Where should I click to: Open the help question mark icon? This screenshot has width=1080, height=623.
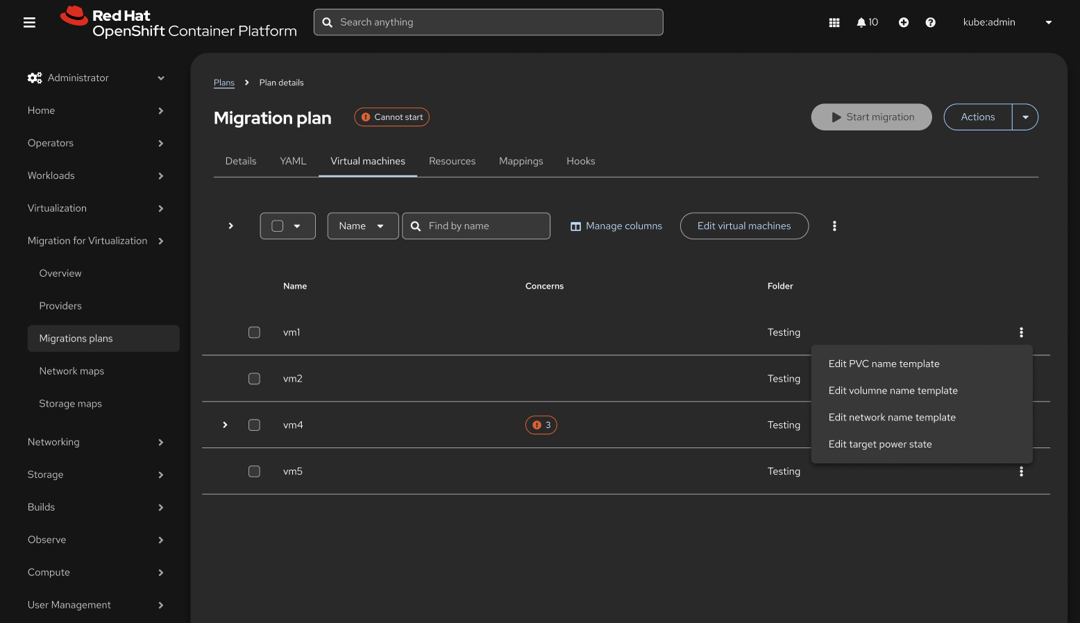point(930,23)
